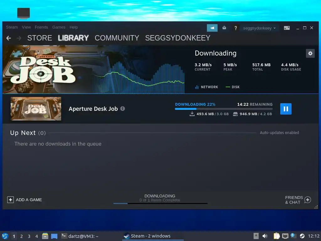The height and width of the screenshot is (241, 321).
Task: Click the Desk Job banner artwork
Action: point(43,69)
